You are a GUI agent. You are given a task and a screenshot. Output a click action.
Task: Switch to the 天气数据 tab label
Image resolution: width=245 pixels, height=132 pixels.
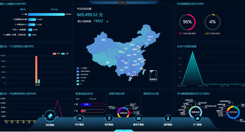tap(198, 124)
